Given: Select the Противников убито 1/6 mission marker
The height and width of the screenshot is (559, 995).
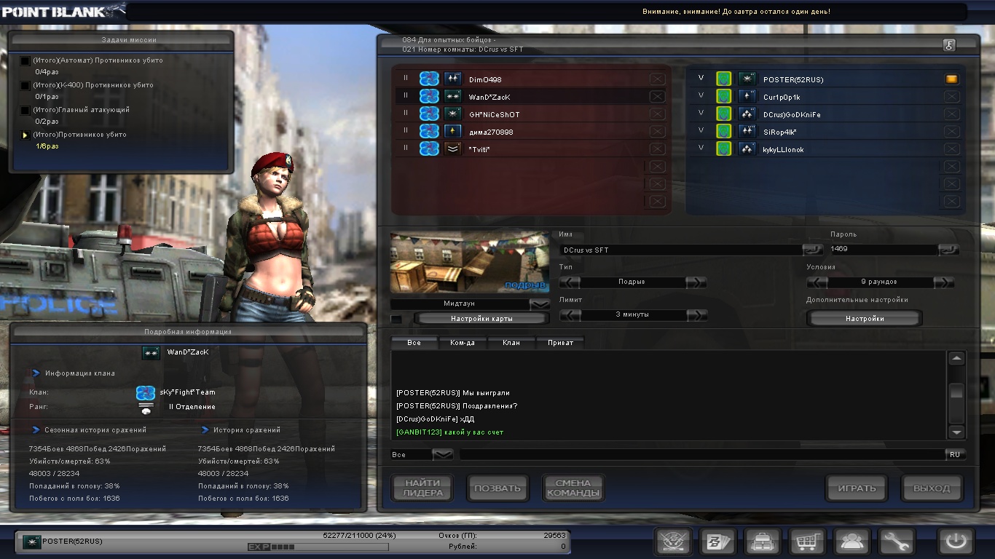Looking at the screenshot, I should (25, 135).
